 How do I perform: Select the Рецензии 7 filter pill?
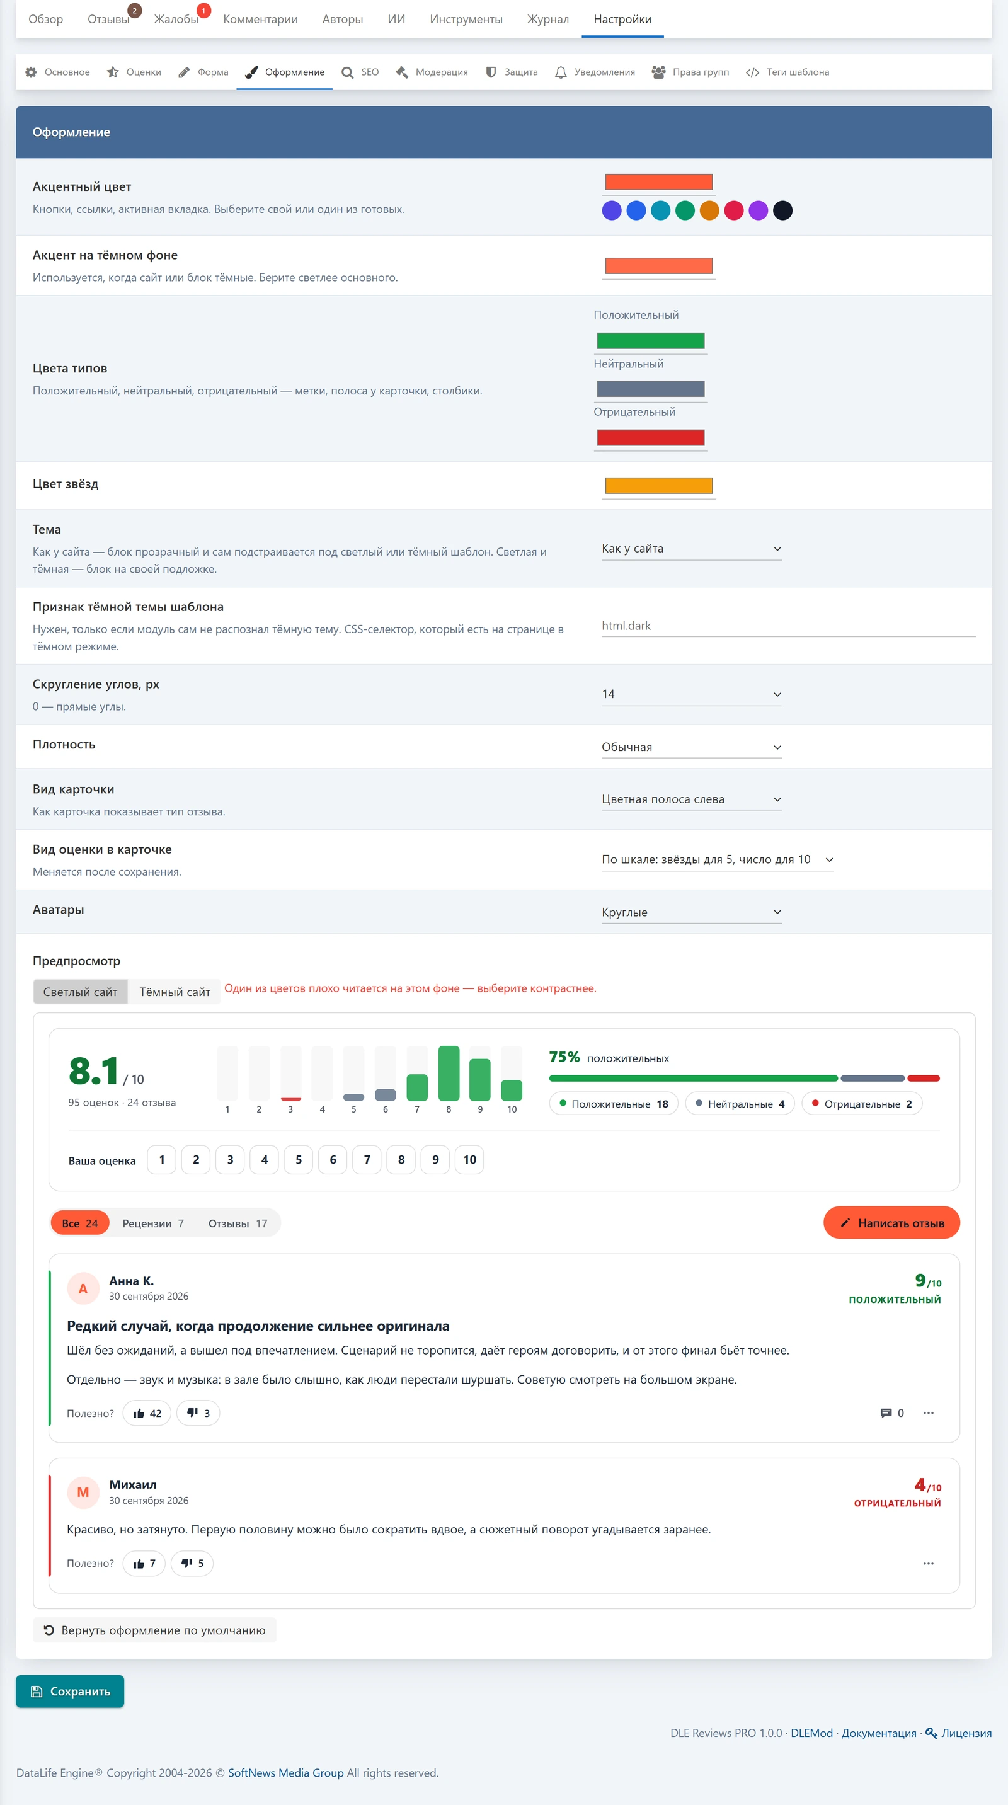click(152, 1223)
